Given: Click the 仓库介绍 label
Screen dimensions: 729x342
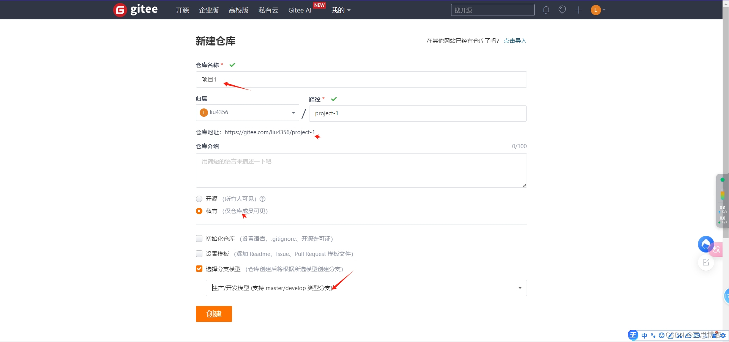Looking at the screenshot, I should (207, 146).
